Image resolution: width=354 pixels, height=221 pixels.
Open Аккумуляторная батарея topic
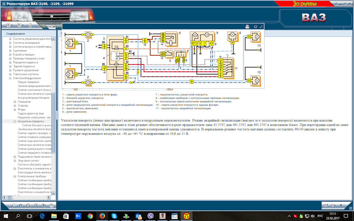click(x=34, y=98)
